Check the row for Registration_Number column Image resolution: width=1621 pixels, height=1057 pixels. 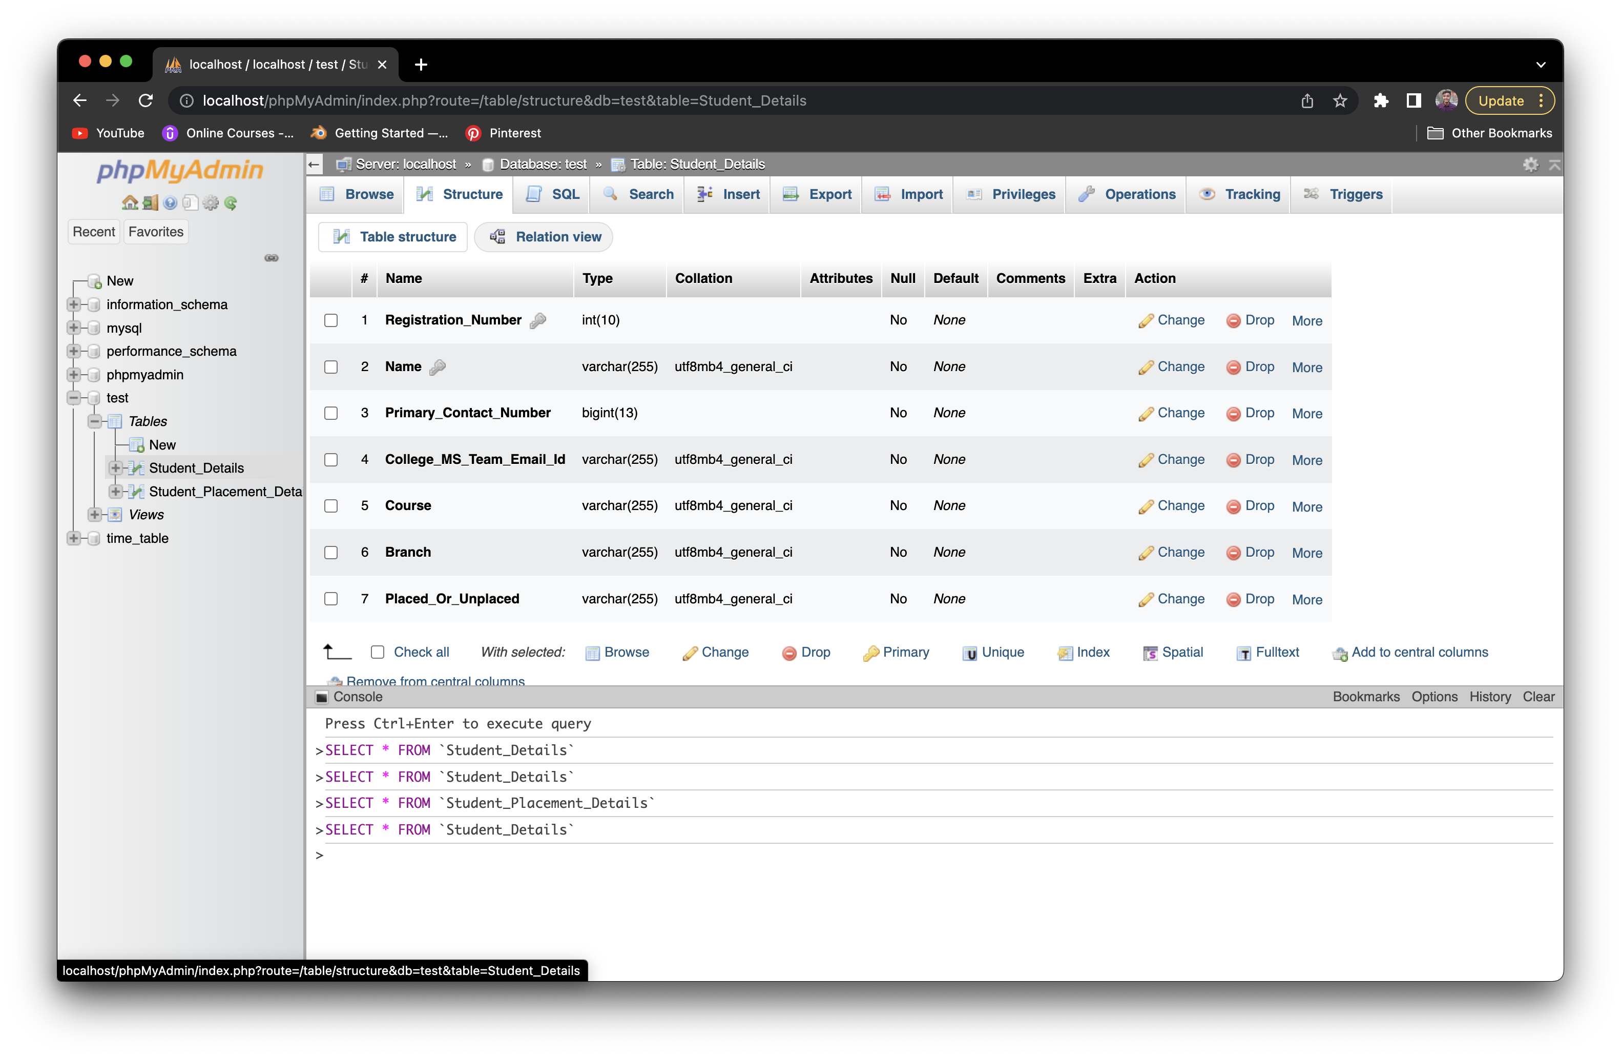(331, 320)
